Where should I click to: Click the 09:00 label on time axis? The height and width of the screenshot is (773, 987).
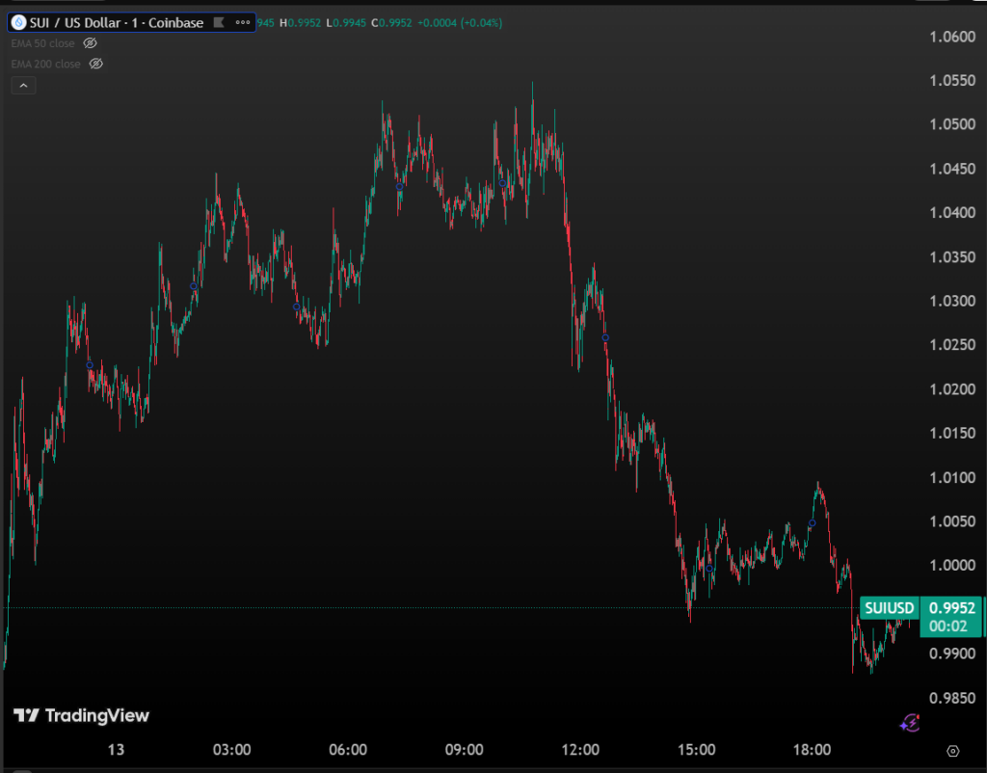coord(464,750)
